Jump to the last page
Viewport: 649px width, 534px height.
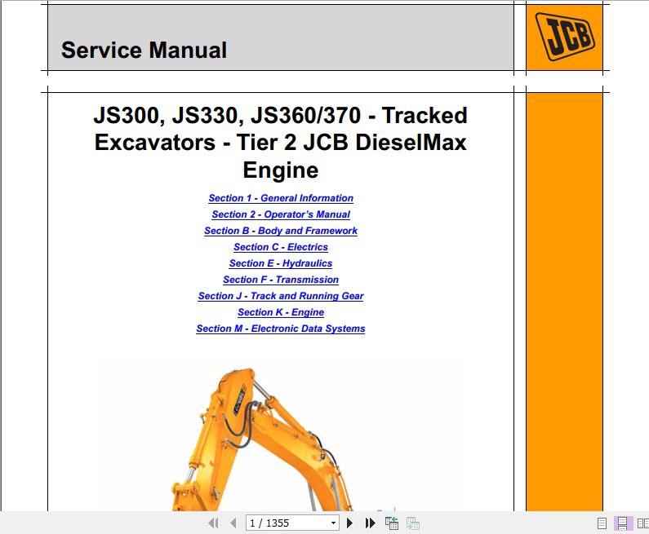[370, 523]
